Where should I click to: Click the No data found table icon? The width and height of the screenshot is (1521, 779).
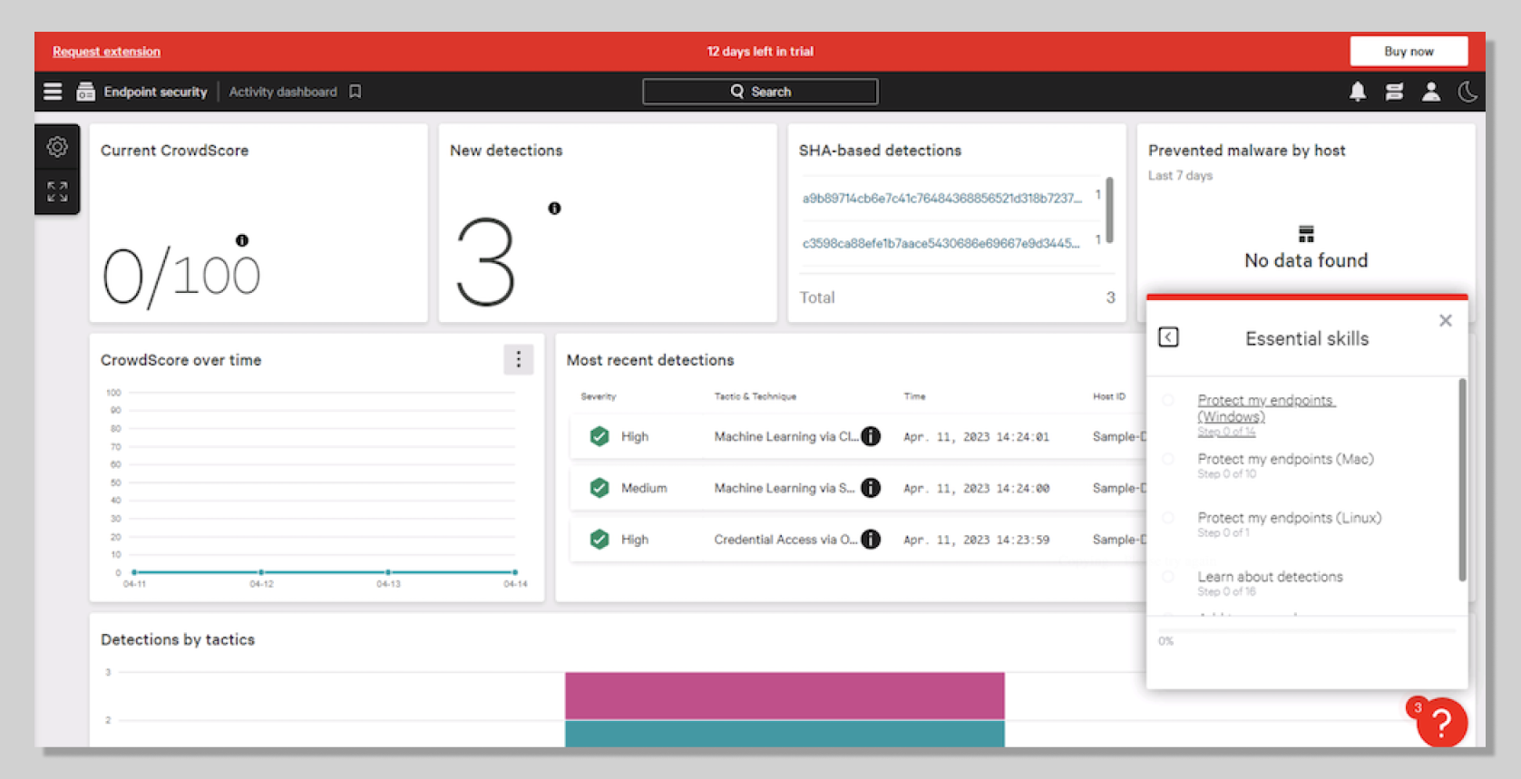pos(1306,234)
